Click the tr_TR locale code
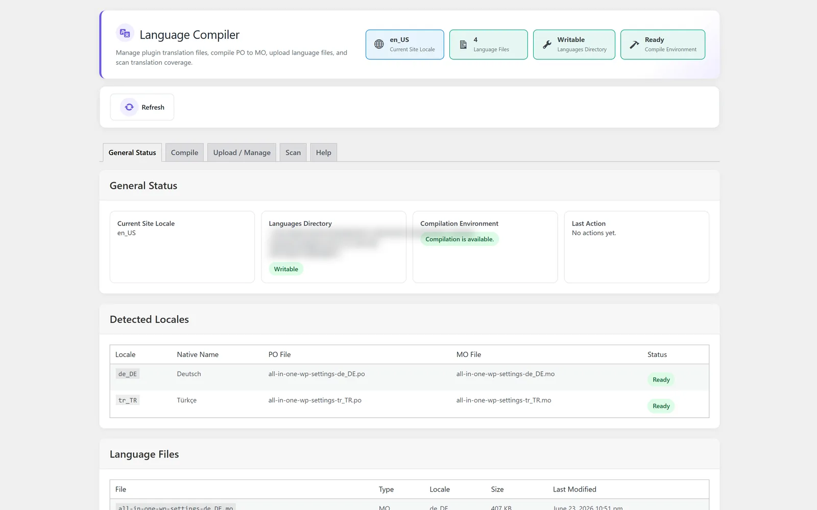The image size is (817, 510). [128, 400]
